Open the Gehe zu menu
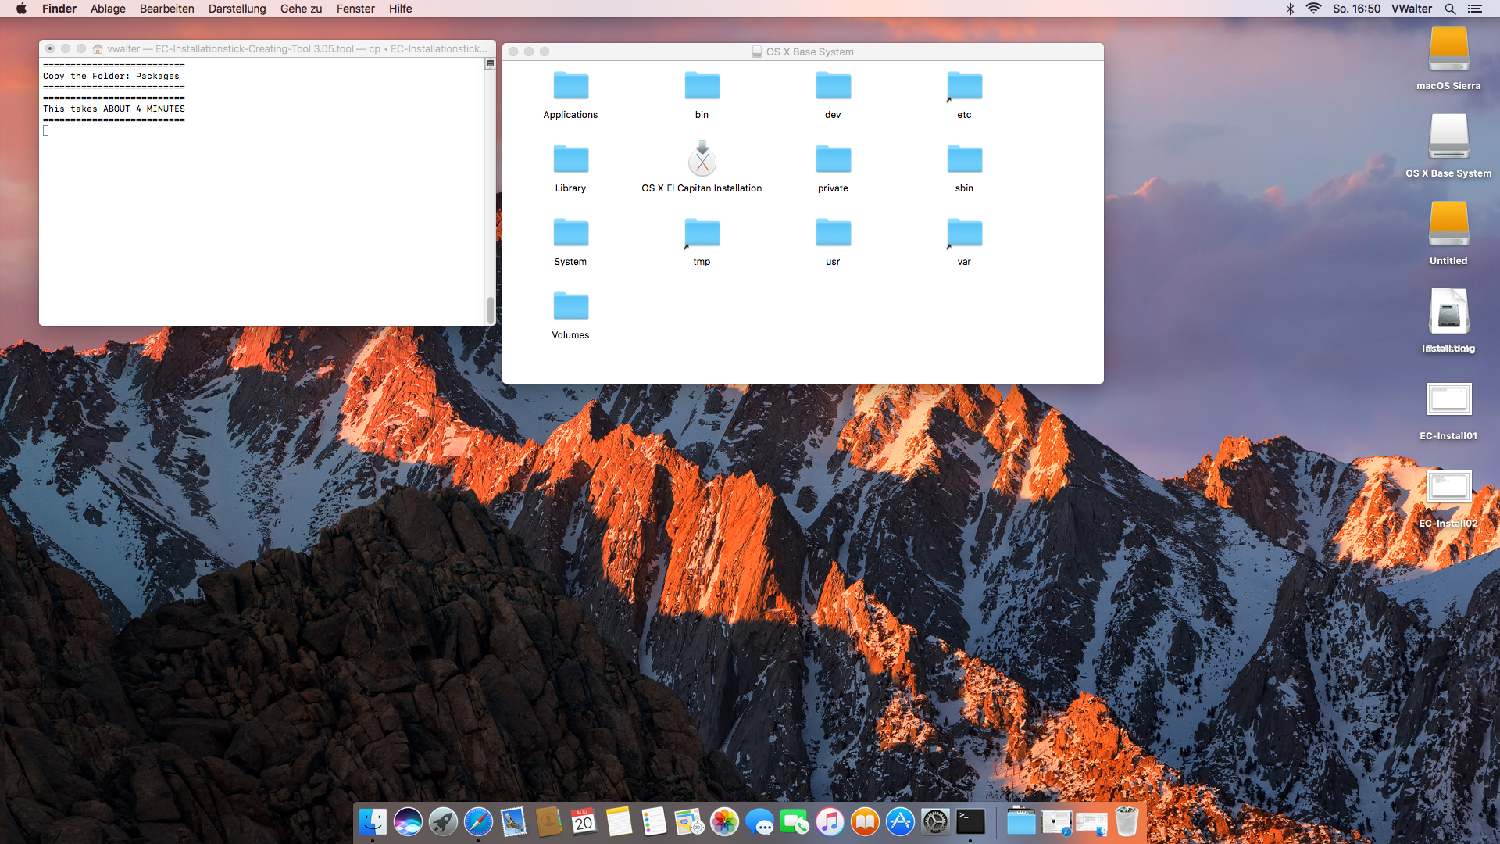 pyautogui.click(x=301, y=9)
